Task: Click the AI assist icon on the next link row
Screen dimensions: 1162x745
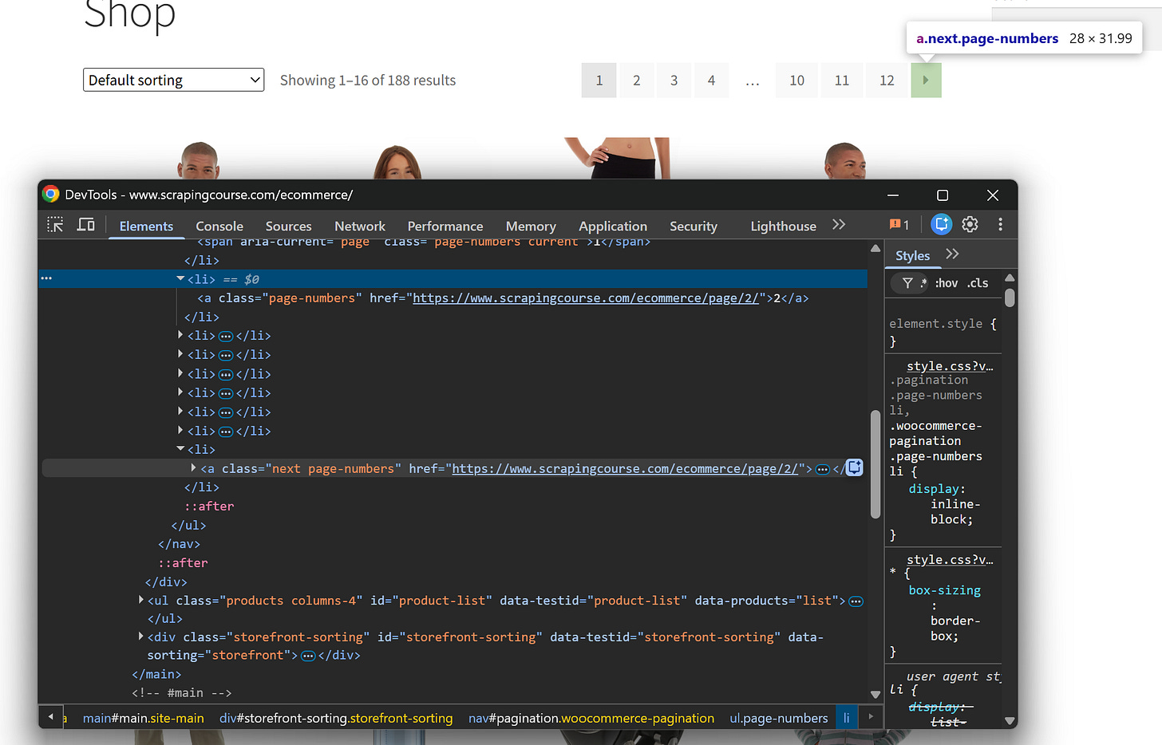Action: (x=854, y=467)
